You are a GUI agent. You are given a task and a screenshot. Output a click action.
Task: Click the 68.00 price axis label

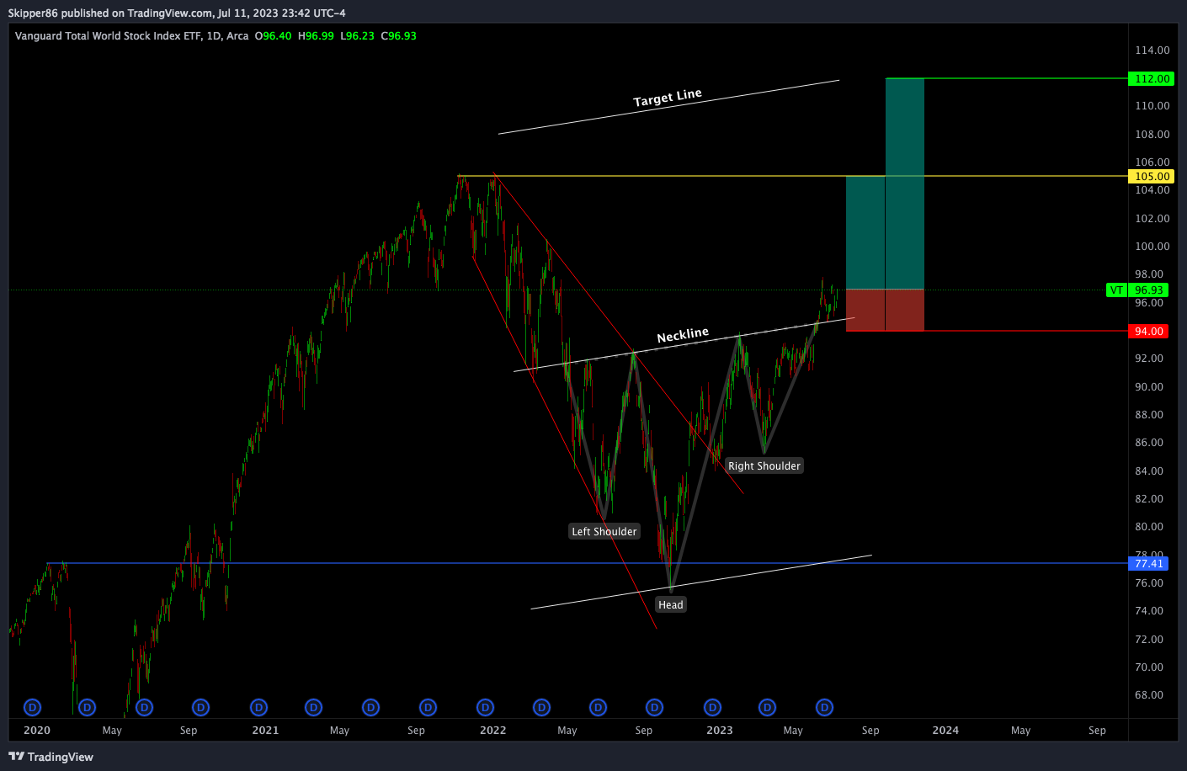1149,694
